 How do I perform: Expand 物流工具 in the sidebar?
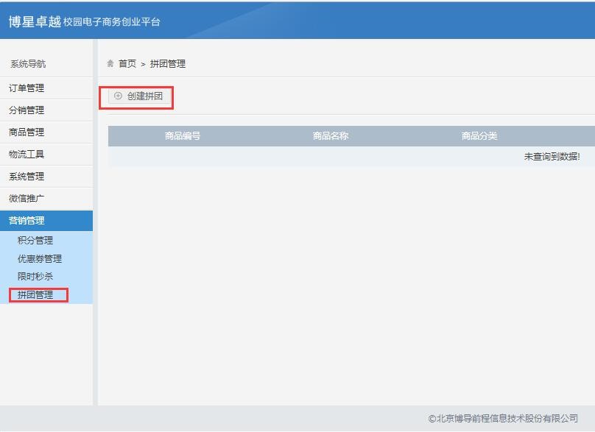coord(27,155)
